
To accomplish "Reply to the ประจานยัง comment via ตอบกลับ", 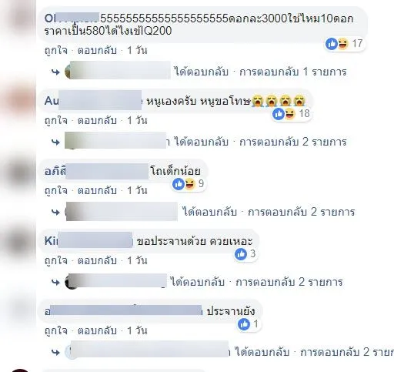I will point(97,330).
